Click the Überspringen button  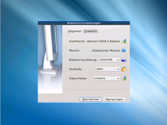[114, 99]
